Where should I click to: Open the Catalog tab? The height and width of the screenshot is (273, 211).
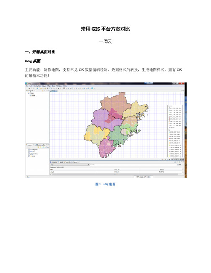[54, 162]
